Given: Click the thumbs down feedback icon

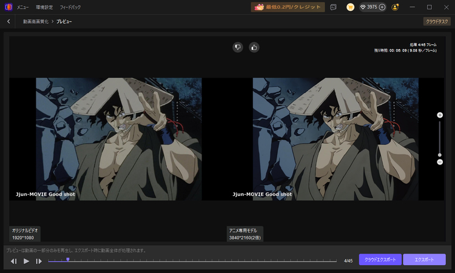Looking at the screenshot, I should pos(238,47).
